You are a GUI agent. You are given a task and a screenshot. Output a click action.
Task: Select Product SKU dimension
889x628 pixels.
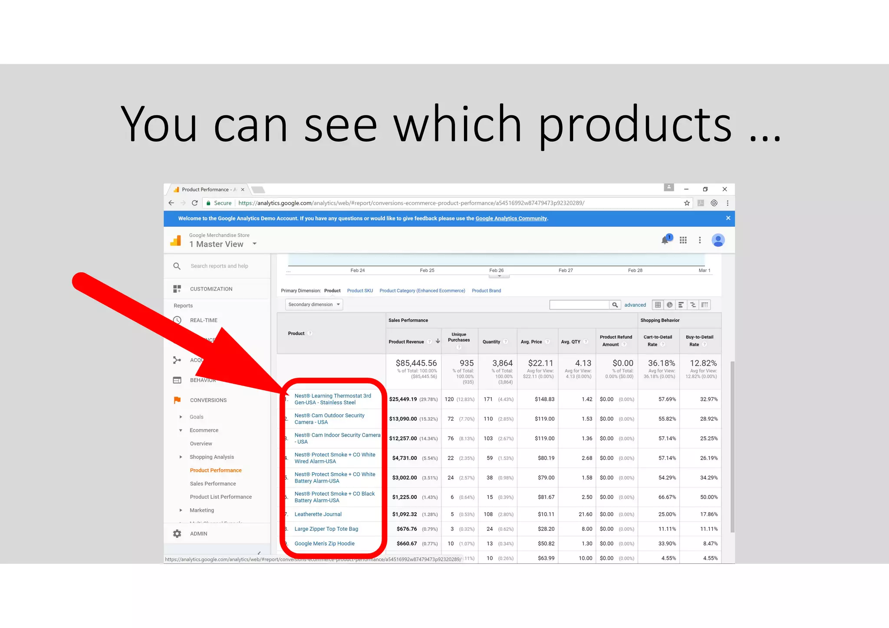tap(360, 291)
